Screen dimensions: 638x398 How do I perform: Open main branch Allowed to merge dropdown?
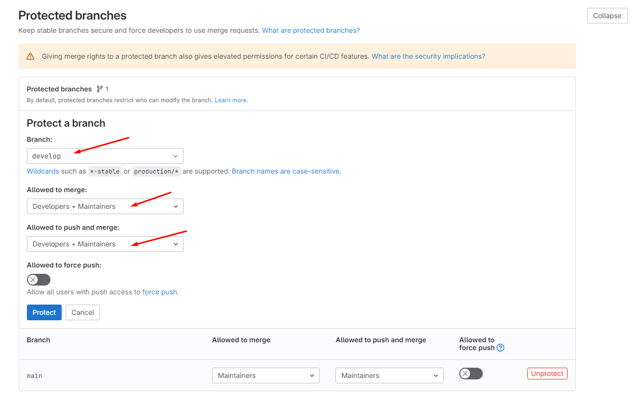[x=265, y=376]
